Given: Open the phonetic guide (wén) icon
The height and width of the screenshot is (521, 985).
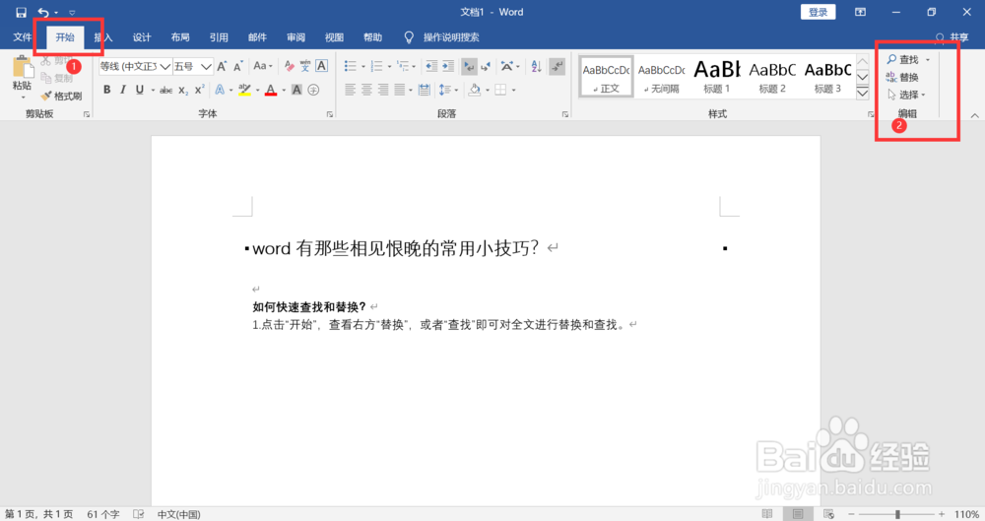Looking at the screenshot, I should (305, 66).
